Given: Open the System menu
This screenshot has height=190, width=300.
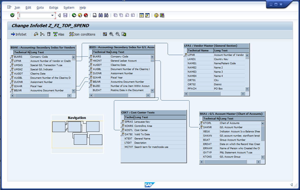Looking at the screenshot, I should [69, 8].
